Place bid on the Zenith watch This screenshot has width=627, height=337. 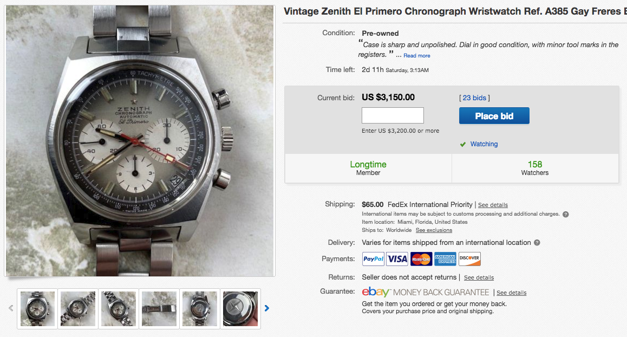494,116
